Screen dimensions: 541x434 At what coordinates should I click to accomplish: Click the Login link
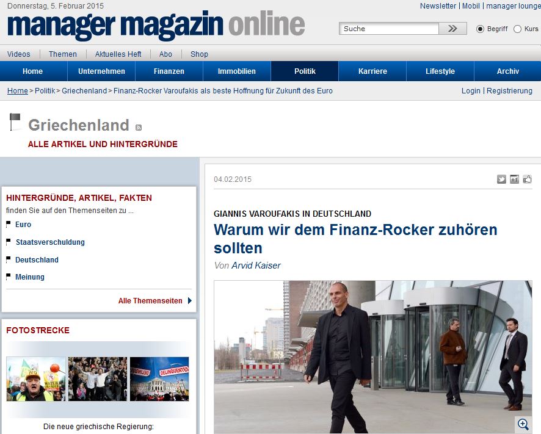coord(471,91)
